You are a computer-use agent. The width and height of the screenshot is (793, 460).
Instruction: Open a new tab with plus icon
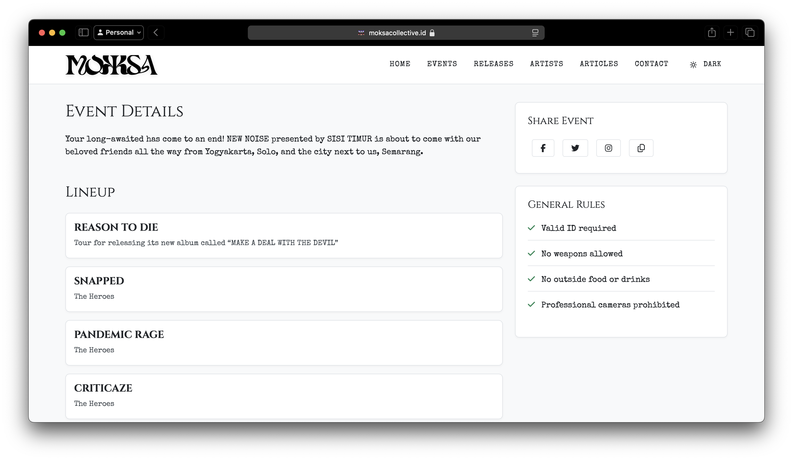click(731, 32)
